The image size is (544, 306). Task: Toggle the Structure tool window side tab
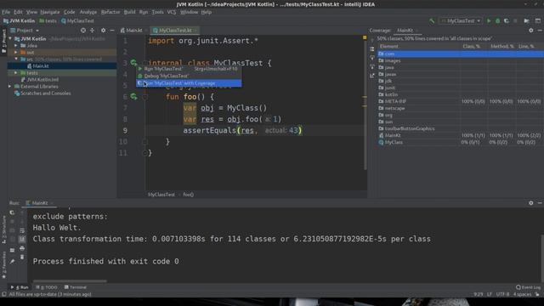point(3,230)
